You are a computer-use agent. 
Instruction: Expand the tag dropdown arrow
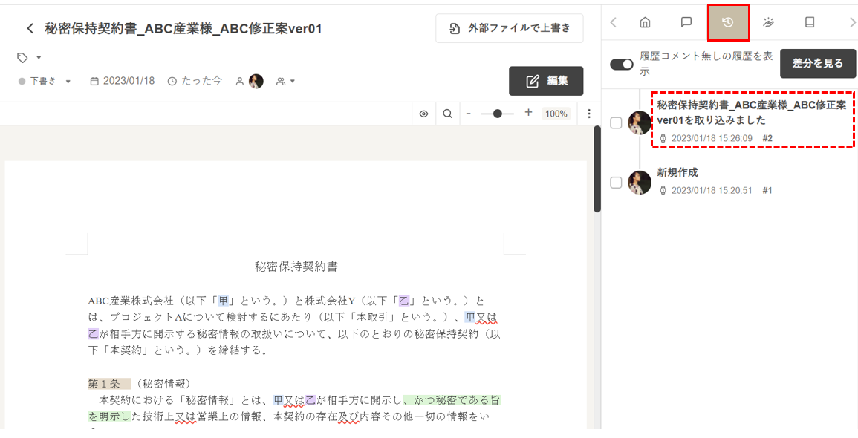39,58
